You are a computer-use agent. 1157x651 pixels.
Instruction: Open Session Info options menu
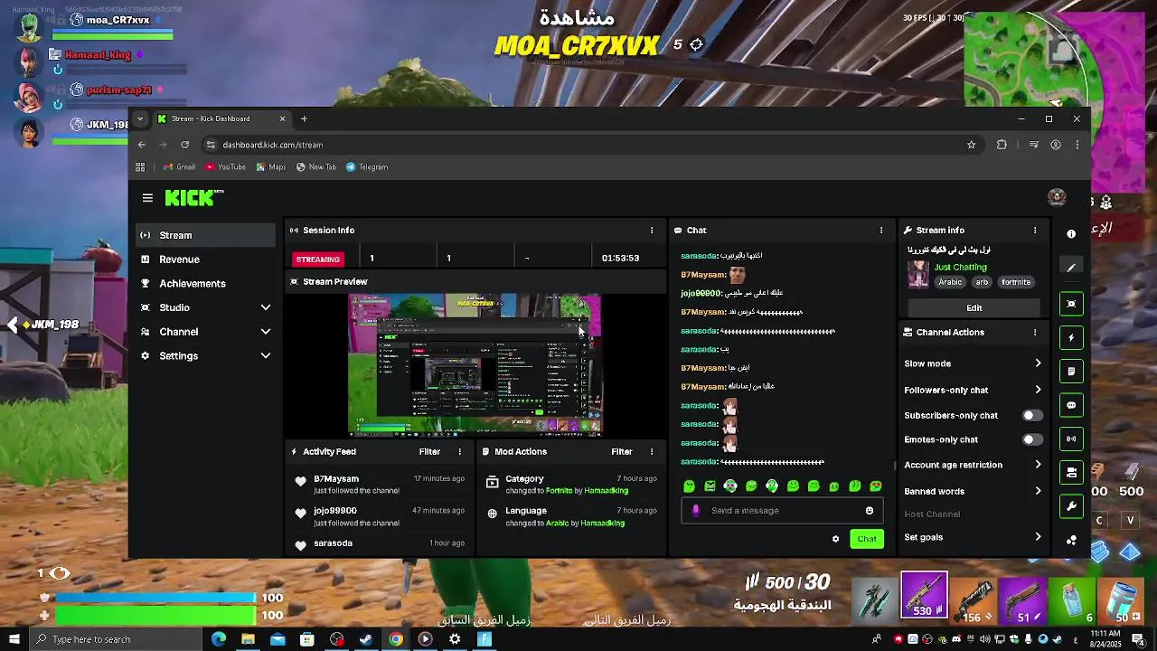pyautogui.click(x=652, y=231)
